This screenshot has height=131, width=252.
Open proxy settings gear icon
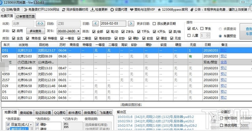pos(112,10)
